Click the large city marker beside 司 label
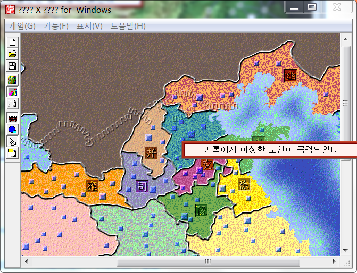 tap(153, 189)
